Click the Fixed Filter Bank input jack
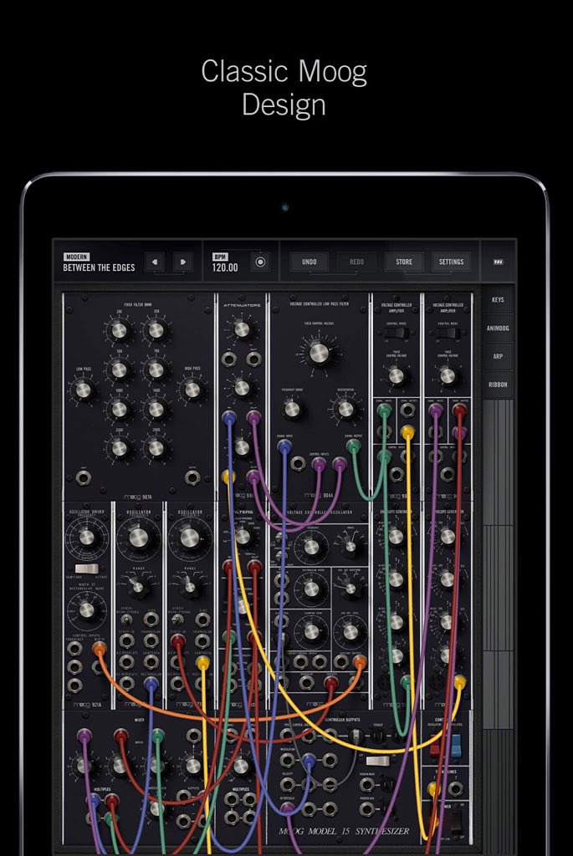 point(83,478)
